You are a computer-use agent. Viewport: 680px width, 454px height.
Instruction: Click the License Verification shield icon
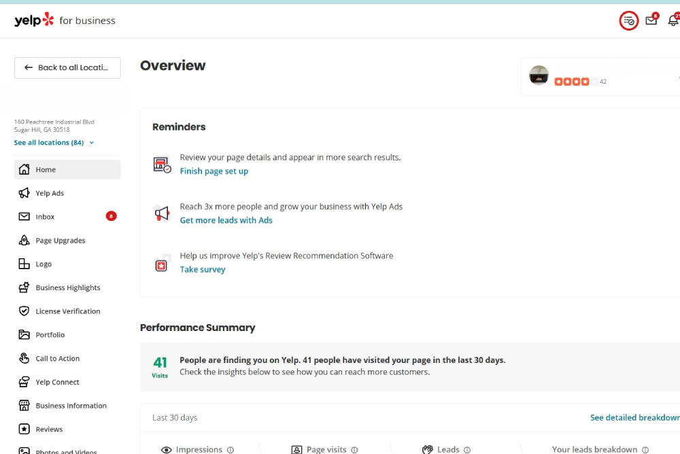pos(24,311)
